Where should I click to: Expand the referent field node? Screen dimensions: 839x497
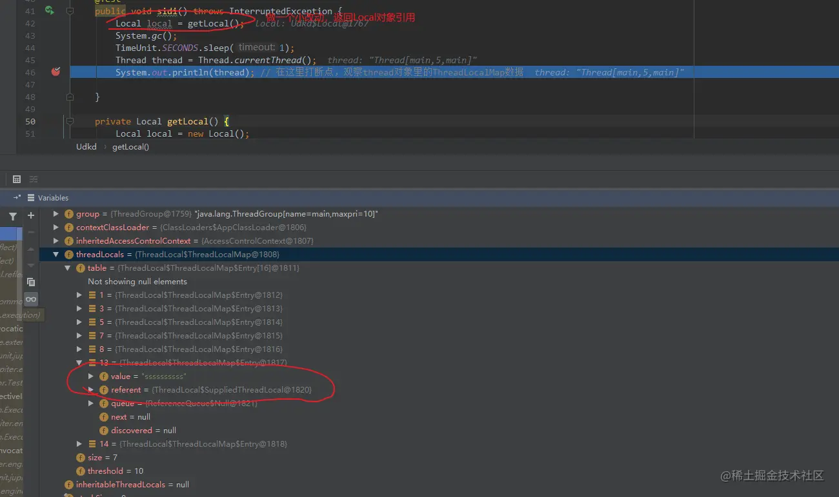(x=91, y=390)
